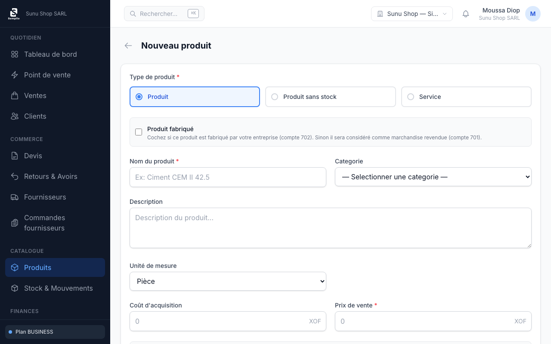The height and width of the screenshot is (344, 551).
Task: Click the Semplio logo in sidebar
Action: tap(14, 14)
